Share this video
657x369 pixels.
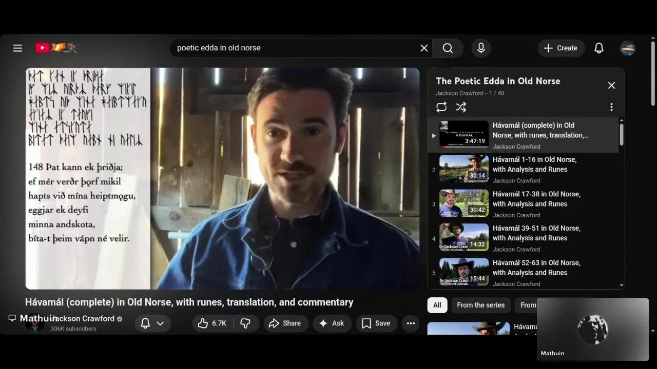point(285,323)
